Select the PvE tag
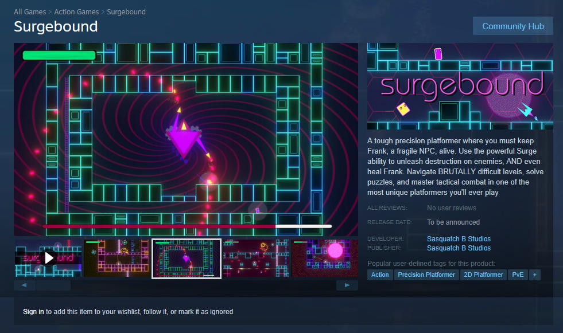Image resolution: width=563 pixels, height=333 pixels. (x=518, y=275)
